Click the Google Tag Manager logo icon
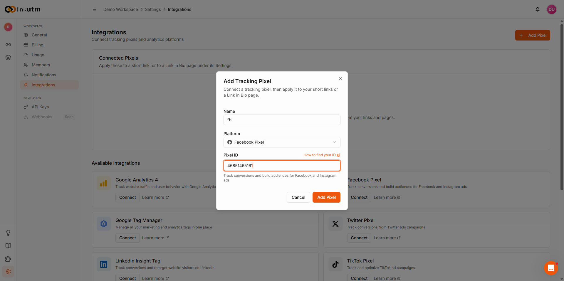564x281 pixels. click(x=104, y=224)
